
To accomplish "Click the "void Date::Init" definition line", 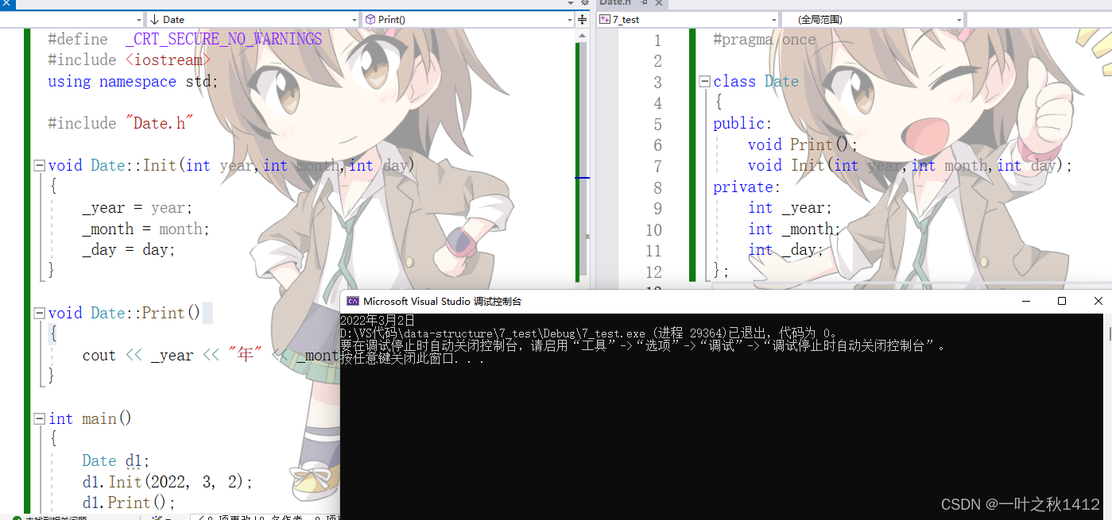I will click(231, 165).
